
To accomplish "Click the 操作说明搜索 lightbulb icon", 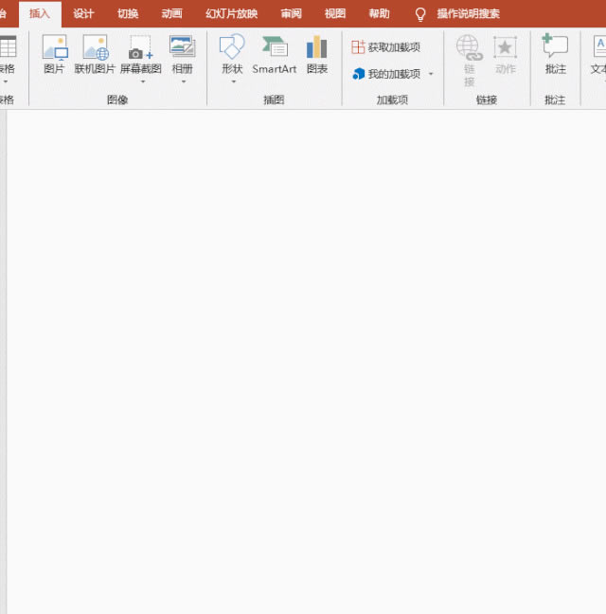I will pyautogui.click(x=421, y=14).
